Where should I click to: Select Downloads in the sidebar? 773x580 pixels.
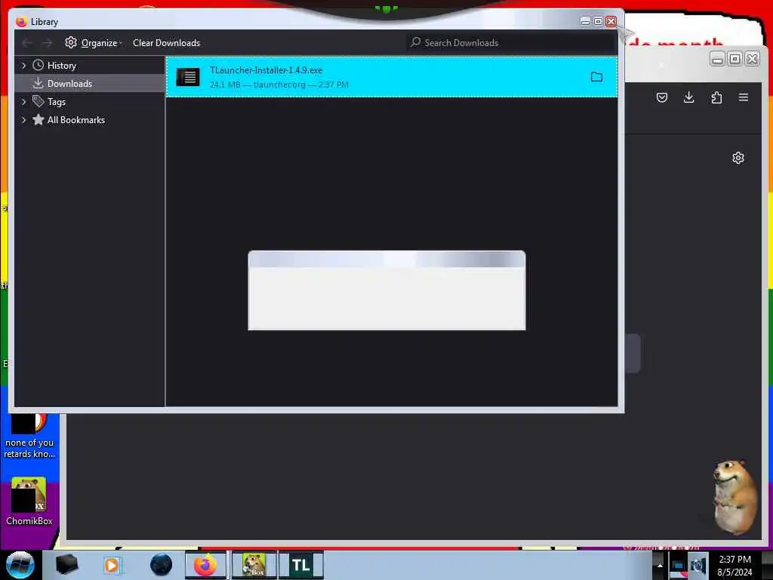point(69,83)
